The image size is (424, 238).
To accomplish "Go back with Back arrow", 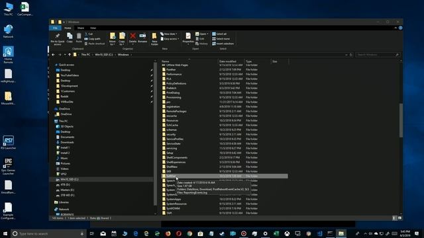I will [53, 55].
